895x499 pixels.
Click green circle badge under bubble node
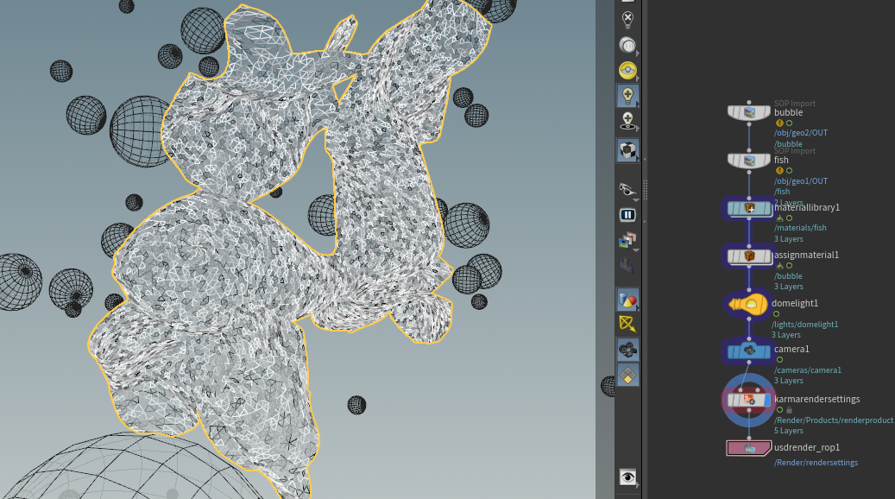click(x=790, y=123)
